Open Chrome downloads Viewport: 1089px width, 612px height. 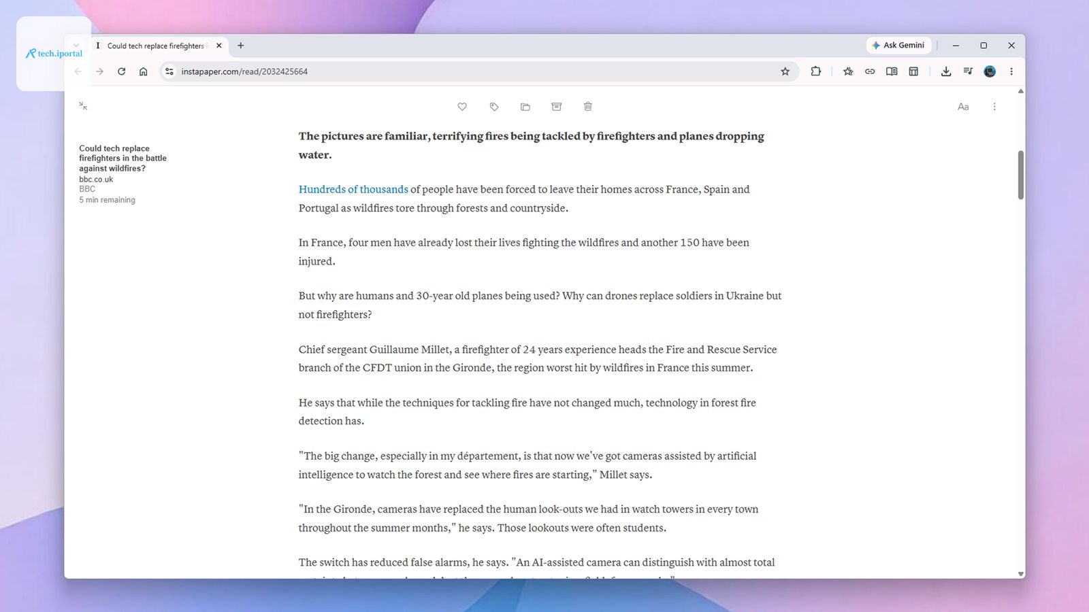[x=946, y=71]
